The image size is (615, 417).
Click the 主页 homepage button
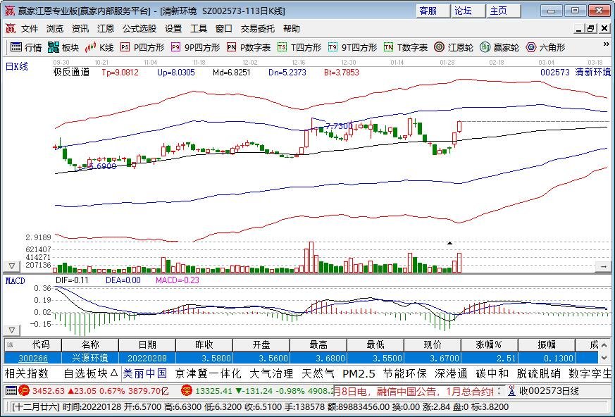(x=503, y=11)
